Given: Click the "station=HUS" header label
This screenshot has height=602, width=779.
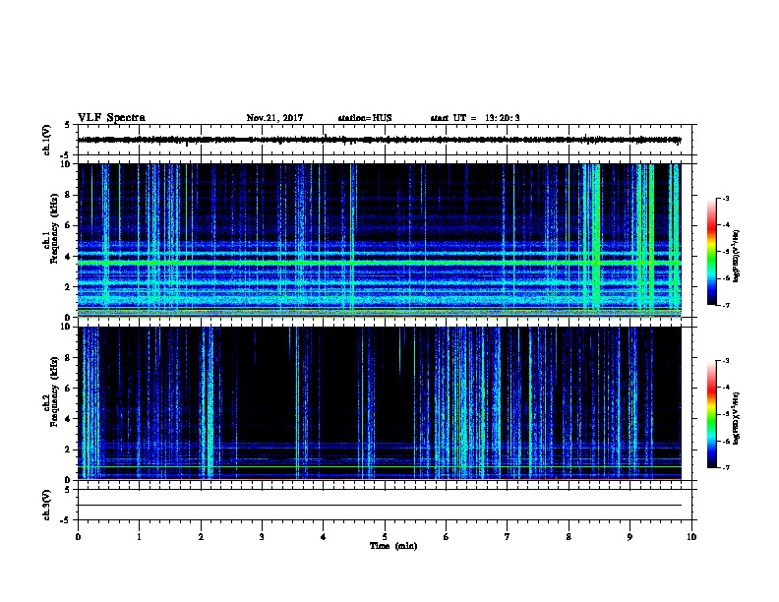Looking at the screenshot, I should (365, 118).
